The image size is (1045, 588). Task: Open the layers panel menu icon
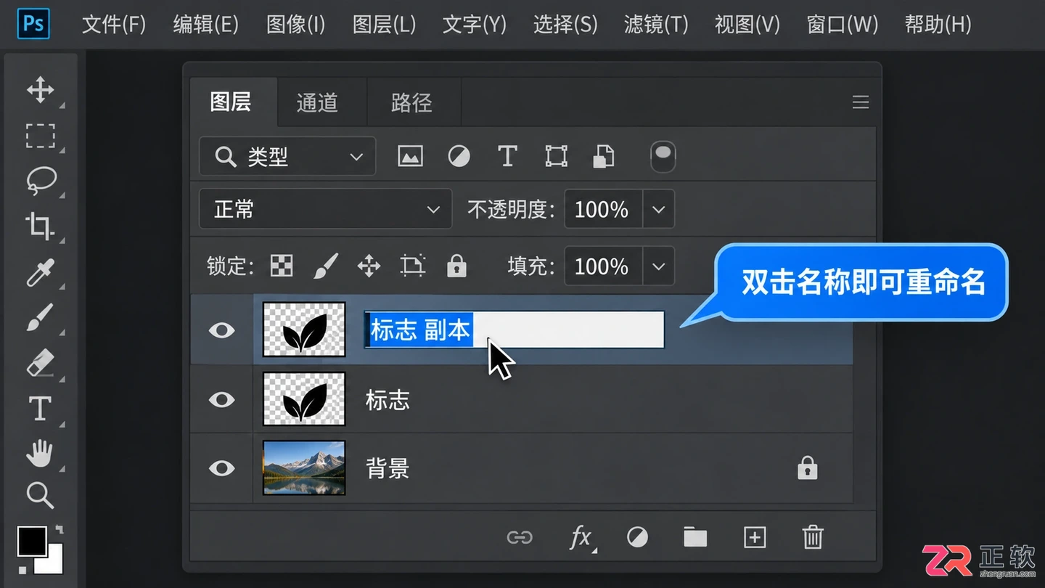click(x=861, y=102)
